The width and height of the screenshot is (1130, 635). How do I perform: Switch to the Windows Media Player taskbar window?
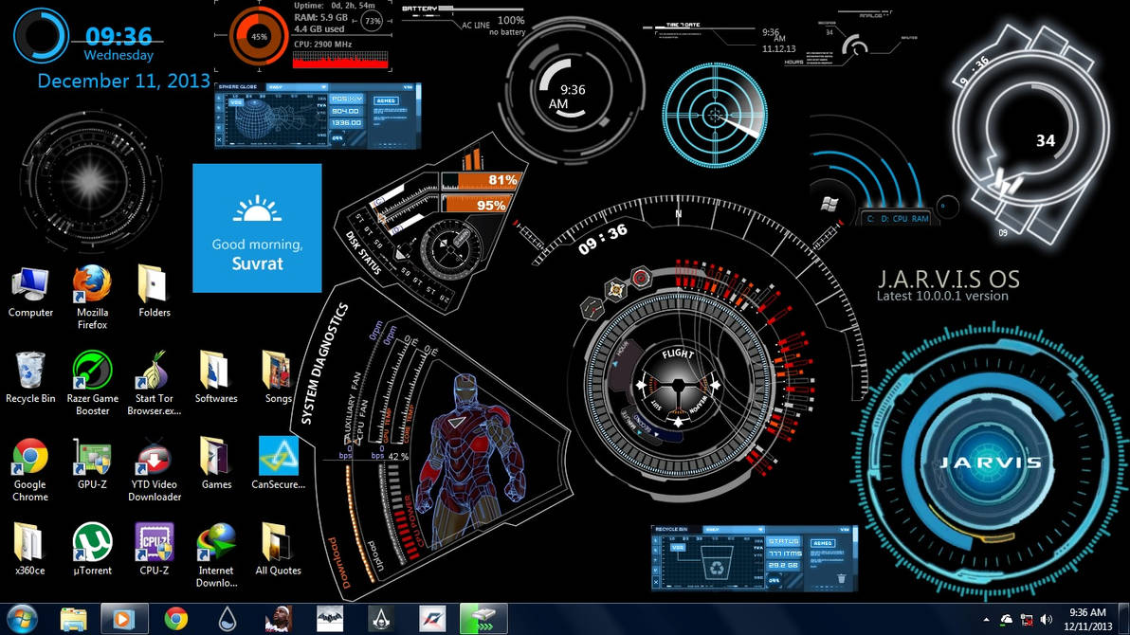click(x=122, y=619)
